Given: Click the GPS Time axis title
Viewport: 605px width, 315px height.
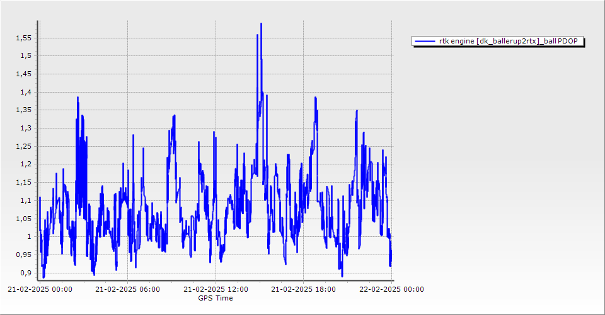Looking at the screenshot, I should pyautogui.click(x=216, y=298).
